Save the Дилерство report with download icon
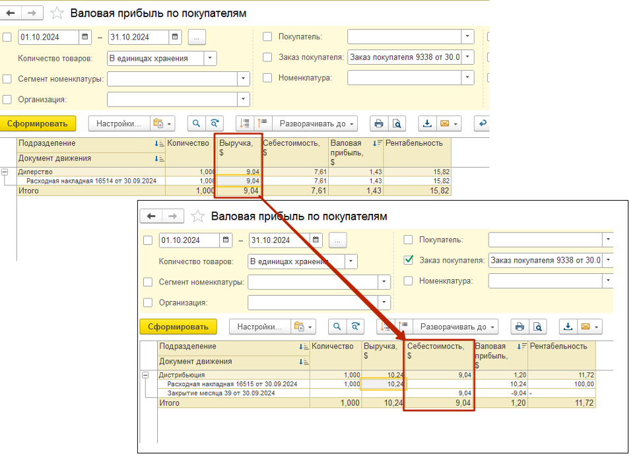This screenshot has height=462, width=643. 427,123
